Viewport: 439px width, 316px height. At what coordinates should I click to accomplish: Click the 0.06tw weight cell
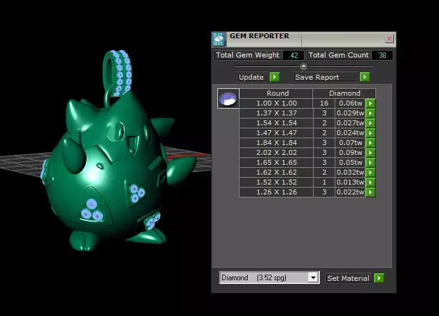point(350,103)
